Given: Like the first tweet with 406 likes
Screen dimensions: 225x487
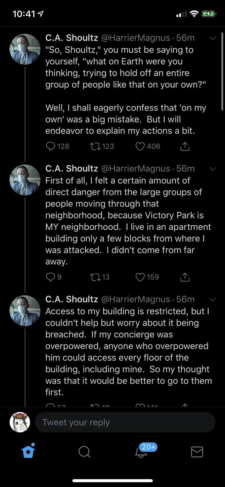Looking at the screenshot, I should click(x=140, y=146).
